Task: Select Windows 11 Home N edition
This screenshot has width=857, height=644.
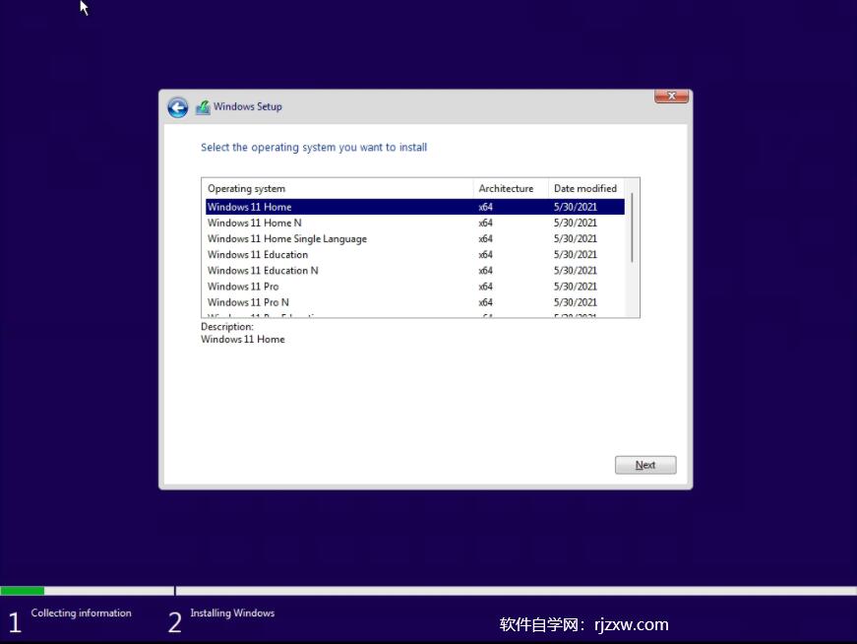Action: [x=295, y=223]
